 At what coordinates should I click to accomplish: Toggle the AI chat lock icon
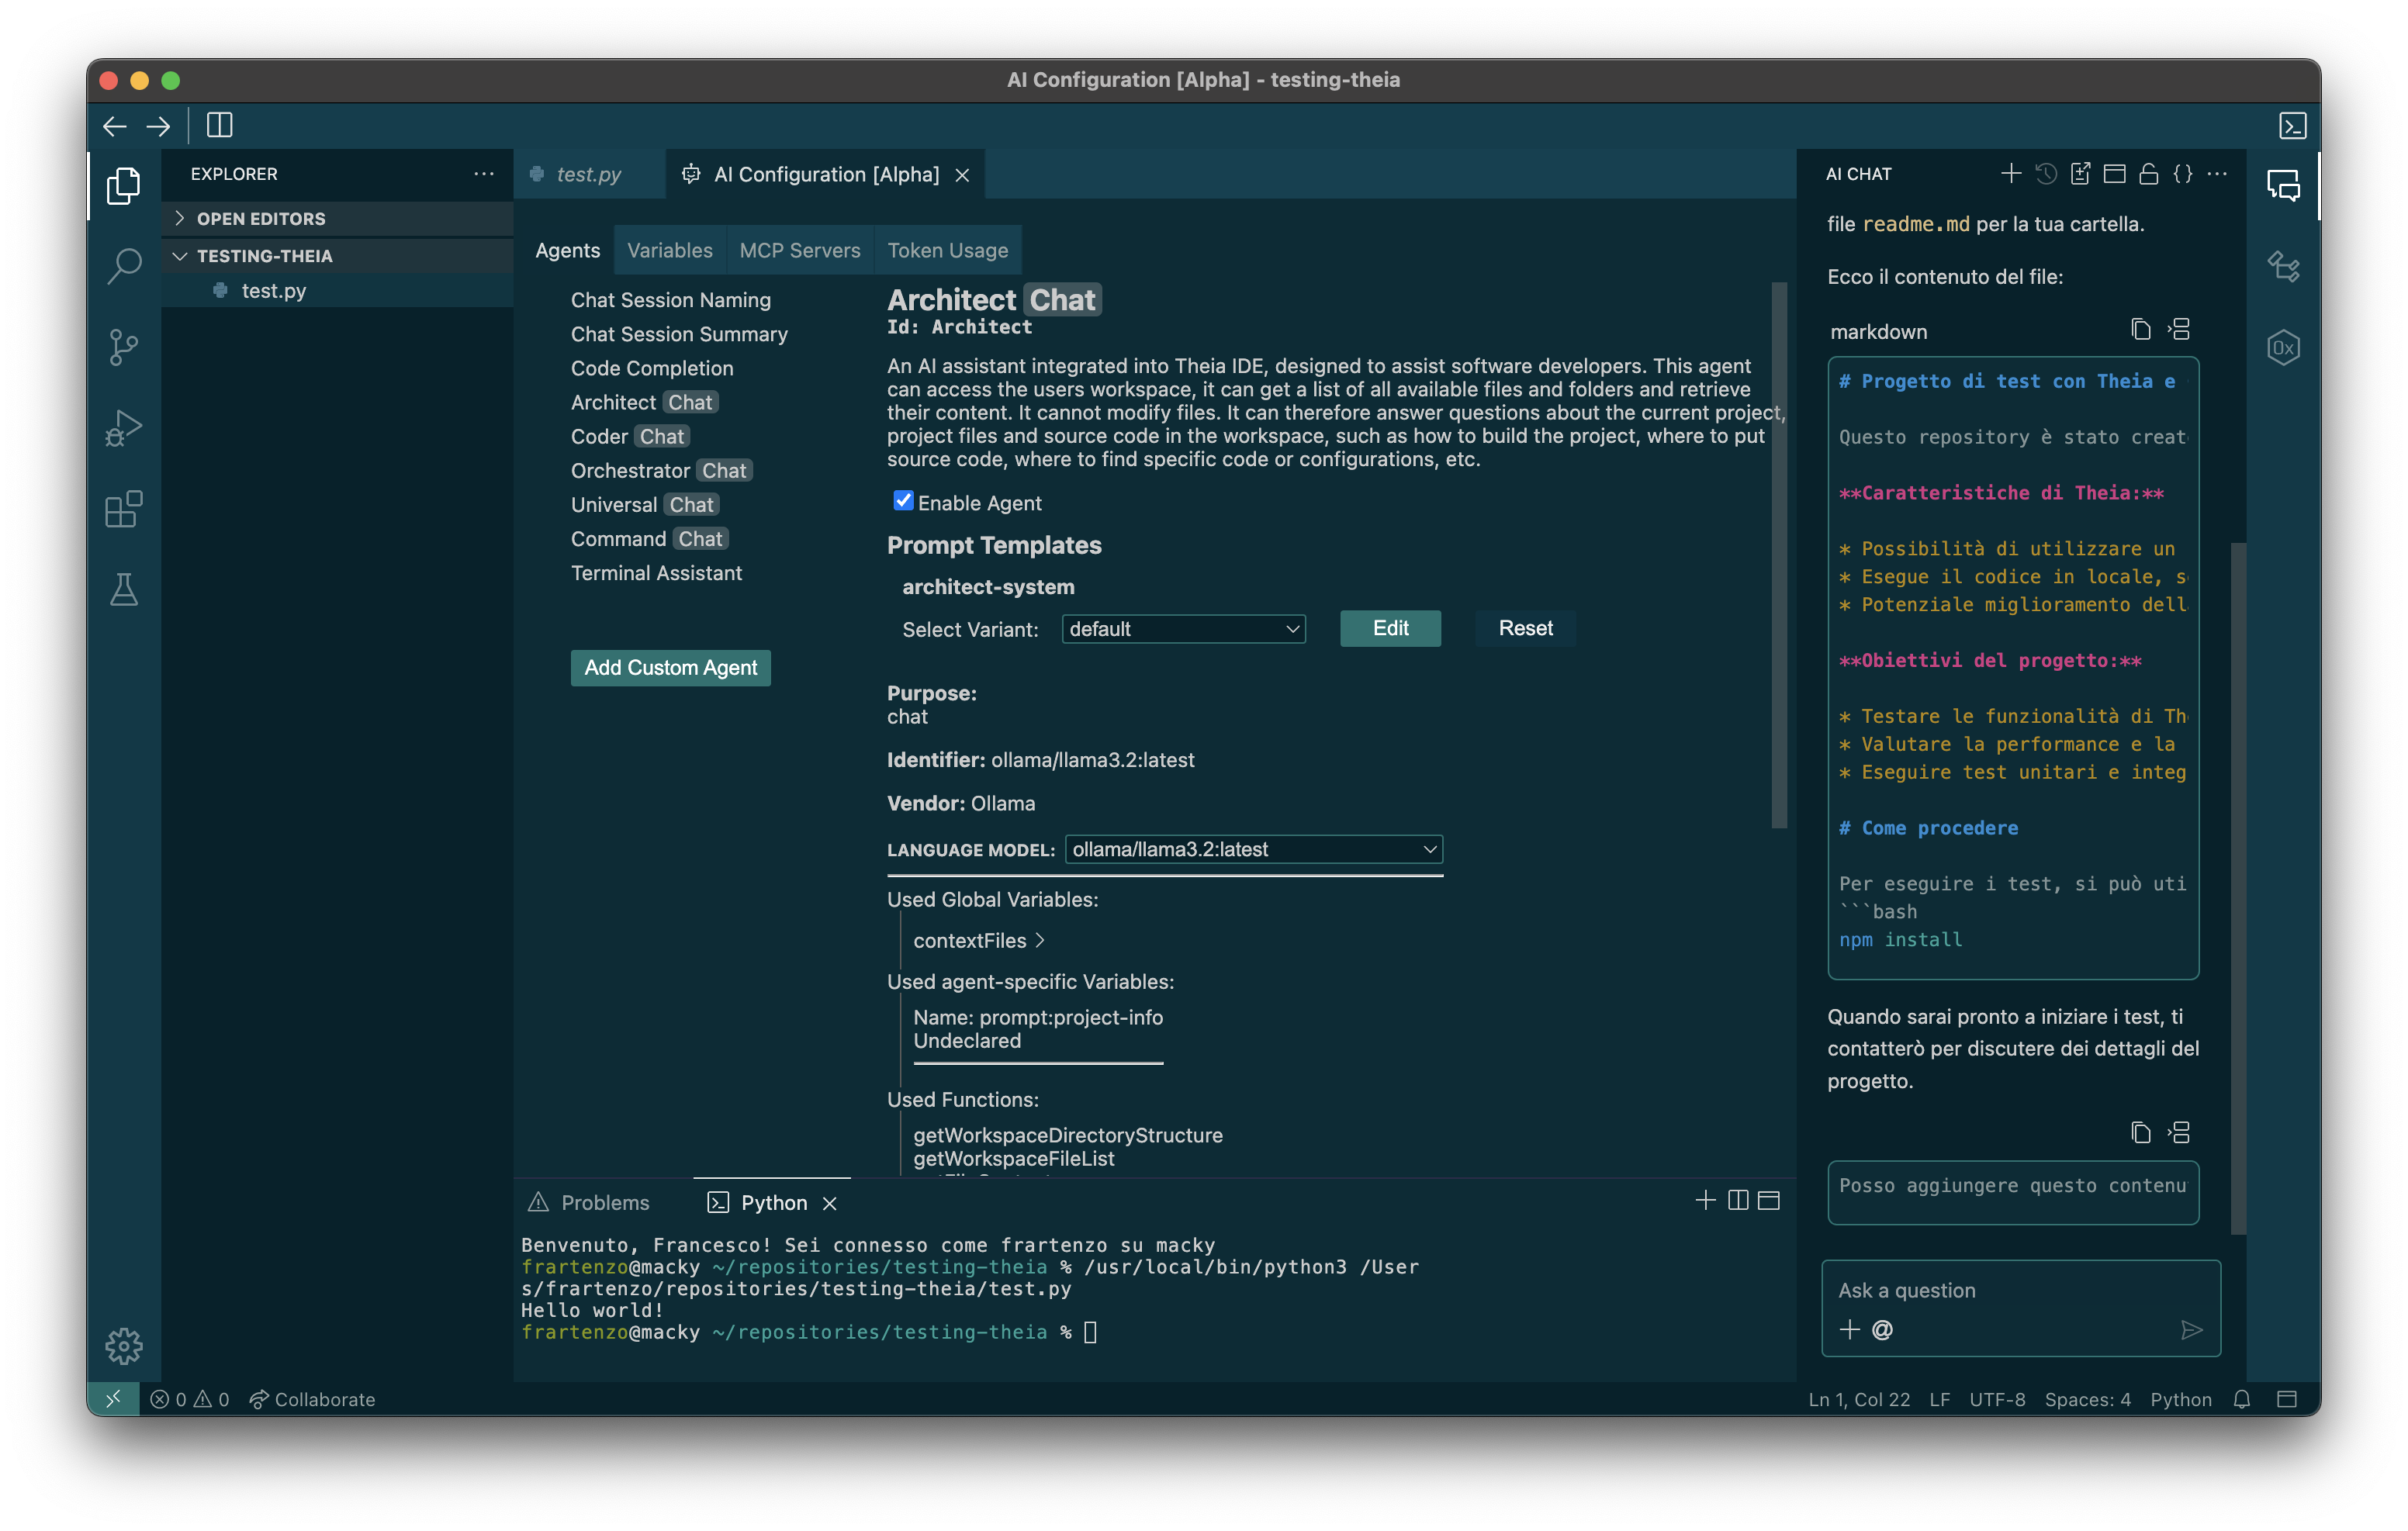click(2148, 174)
